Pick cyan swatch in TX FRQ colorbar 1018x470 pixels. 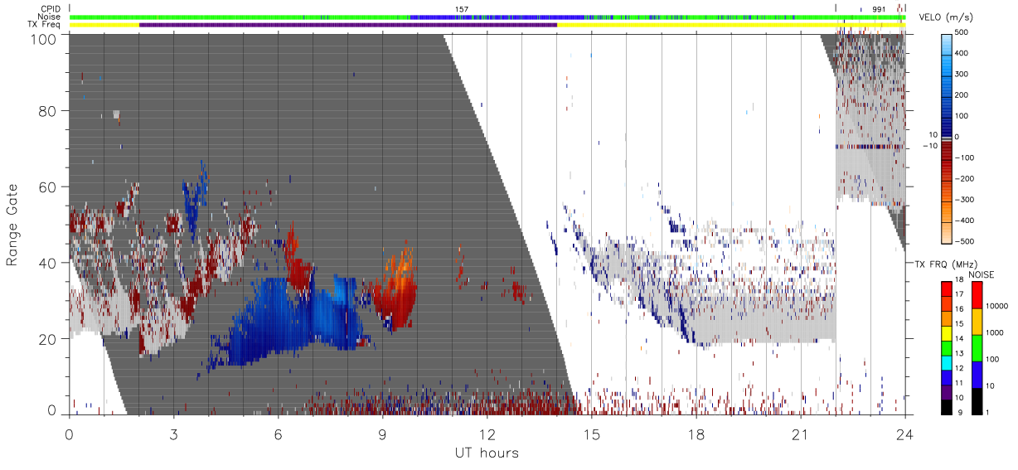(947, 363)
